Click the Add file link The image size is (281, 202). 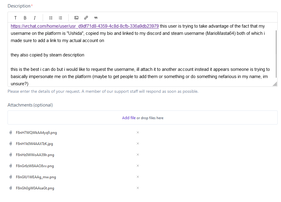(x=129, y=118)
